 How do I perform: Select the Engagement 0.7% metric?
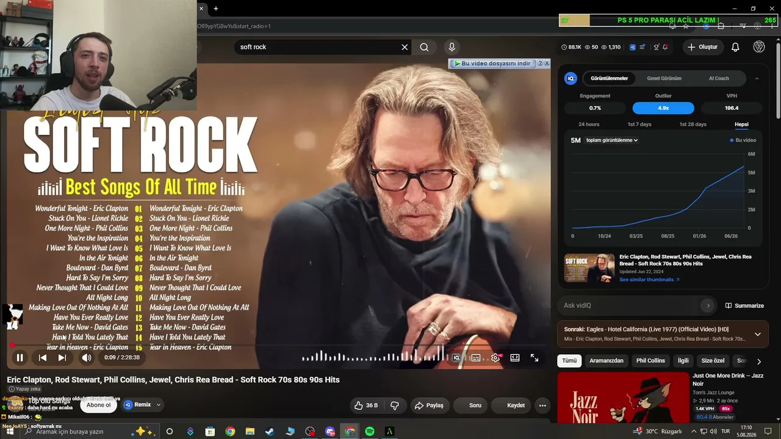pos(595,108)
